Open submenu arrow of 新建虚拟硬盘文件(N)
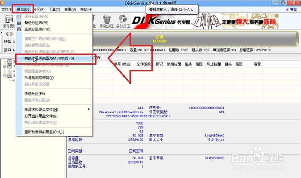 tap(89, 109)
